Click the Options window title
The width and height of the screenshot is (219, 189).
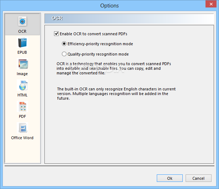pyautogui.click(x=109, y=6)
